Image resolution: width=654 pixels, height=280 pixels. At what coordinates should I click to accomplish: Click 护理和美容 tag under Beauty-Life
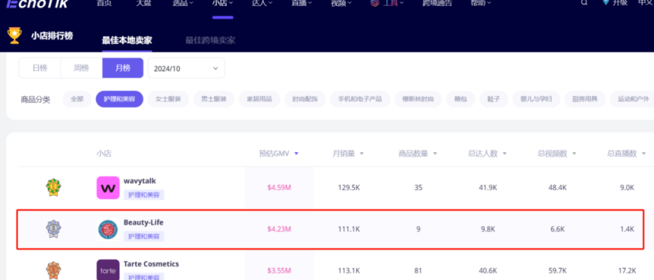click(x=144, y=237)
